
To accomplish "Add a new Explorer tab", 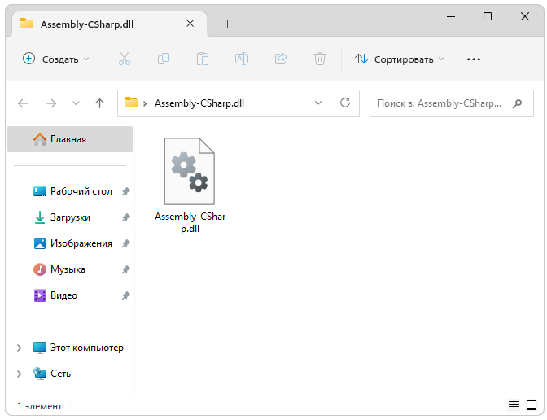I will pos(227,24).
